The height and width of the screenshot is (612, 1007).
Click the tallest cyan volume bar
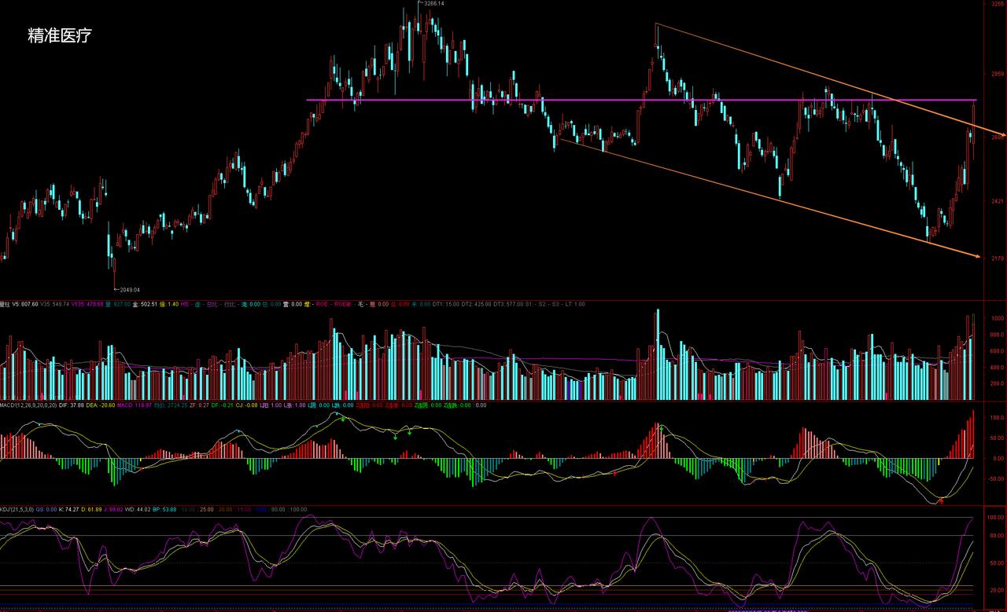[x=658, y=354]
